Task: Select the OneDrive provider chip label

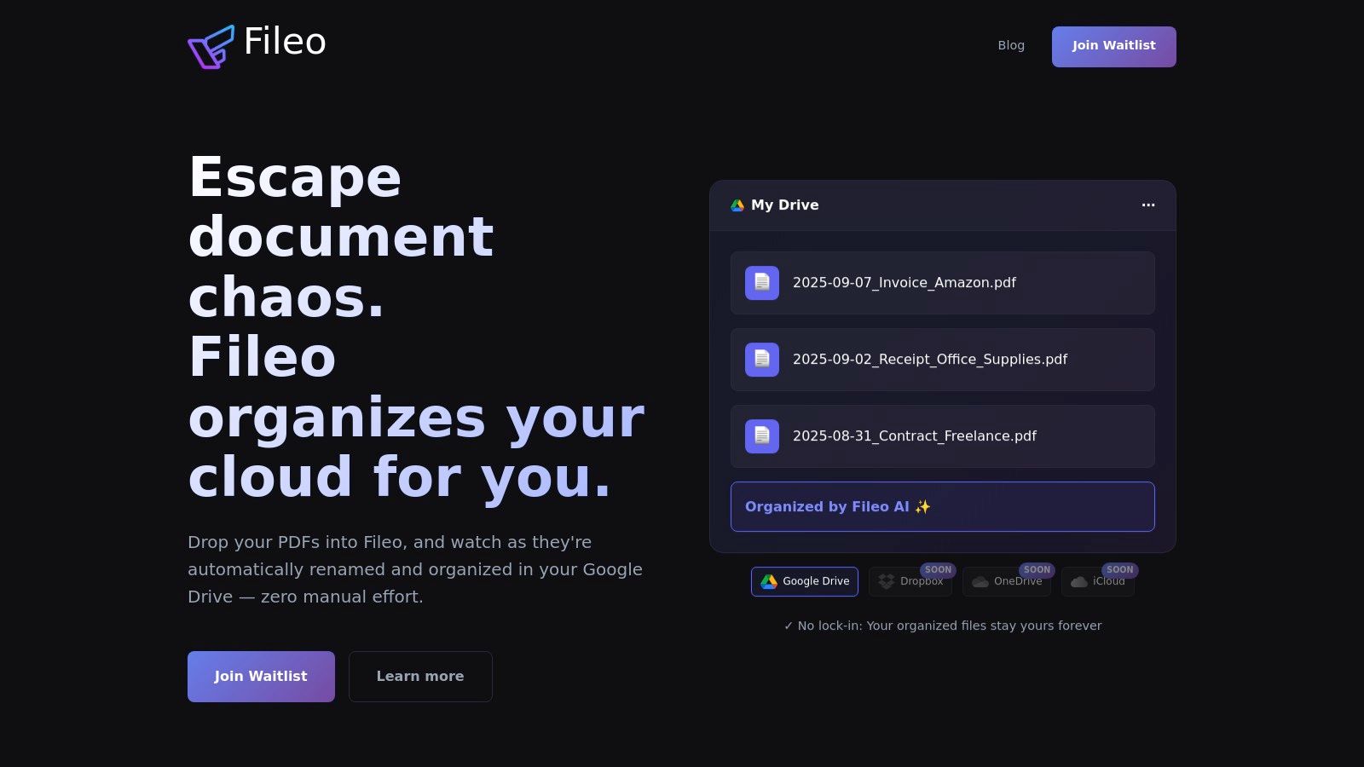Action: (1018, 581)
